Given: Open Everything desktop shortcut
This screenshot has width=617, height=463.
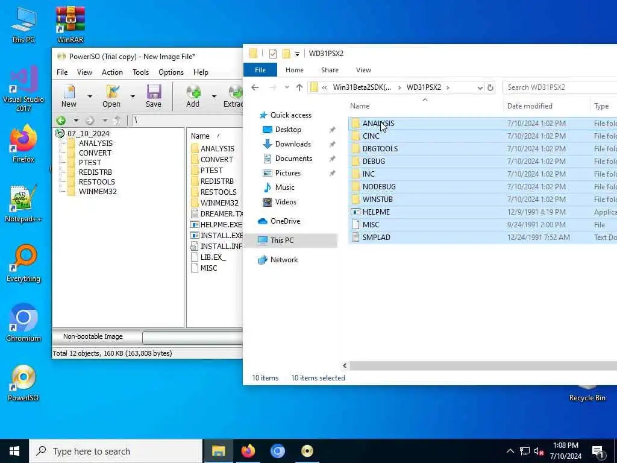Looking at the screenshot, I should point(23,263).
